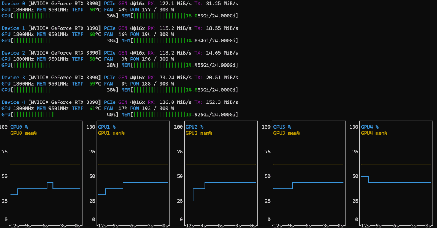Select memory value 14.883Gi/24.000Gi
This screenshot has height=228, width=437.
click(x=211, y=90)
